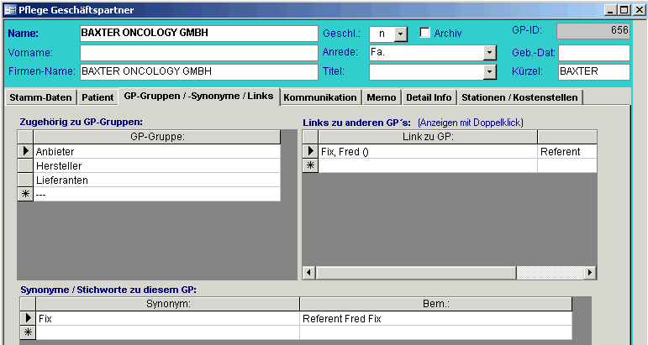Click the new-record asterisk in Synonym list

click(28, 332)
